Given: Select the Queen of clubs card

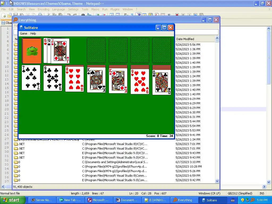Looking at the screenshot, I should (161, 82).
